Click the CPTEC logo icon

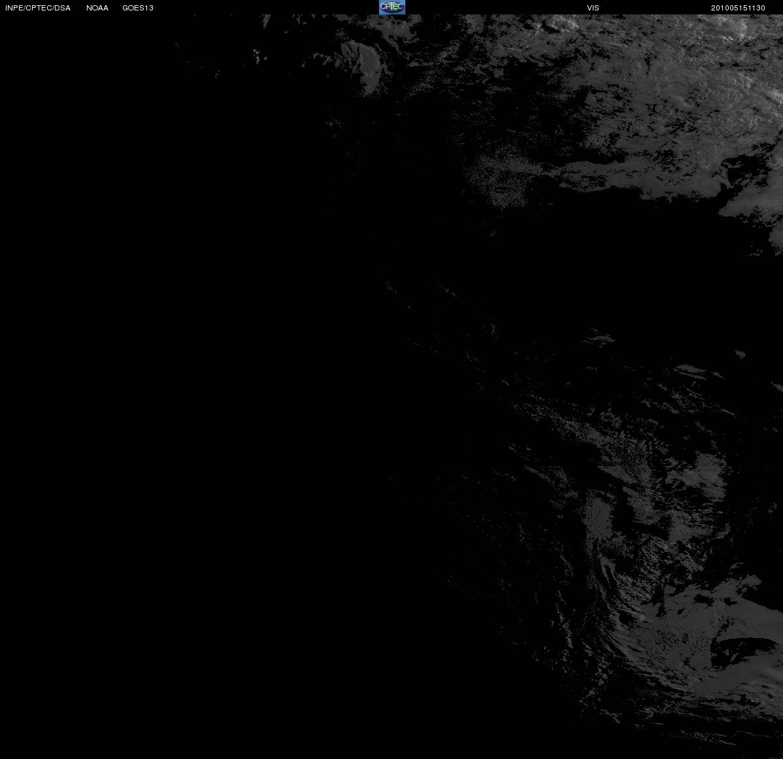(x=392, y=7)
